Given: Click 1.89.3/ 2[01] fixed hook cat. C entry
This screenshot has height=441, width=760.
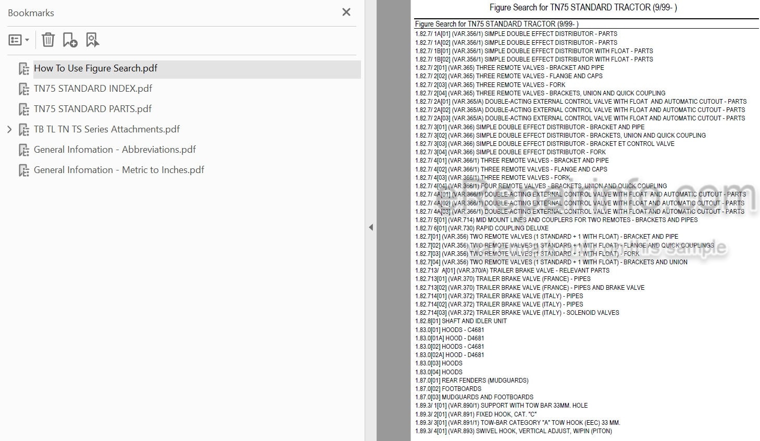Looking at the screenshot, I should 476,414.
